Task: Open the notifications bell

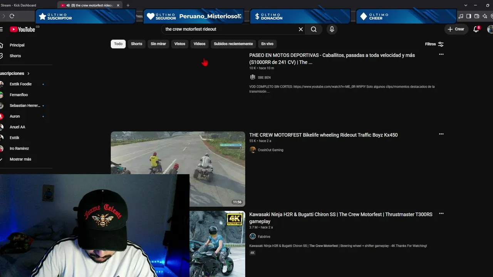Action: (x=476, y=29)
